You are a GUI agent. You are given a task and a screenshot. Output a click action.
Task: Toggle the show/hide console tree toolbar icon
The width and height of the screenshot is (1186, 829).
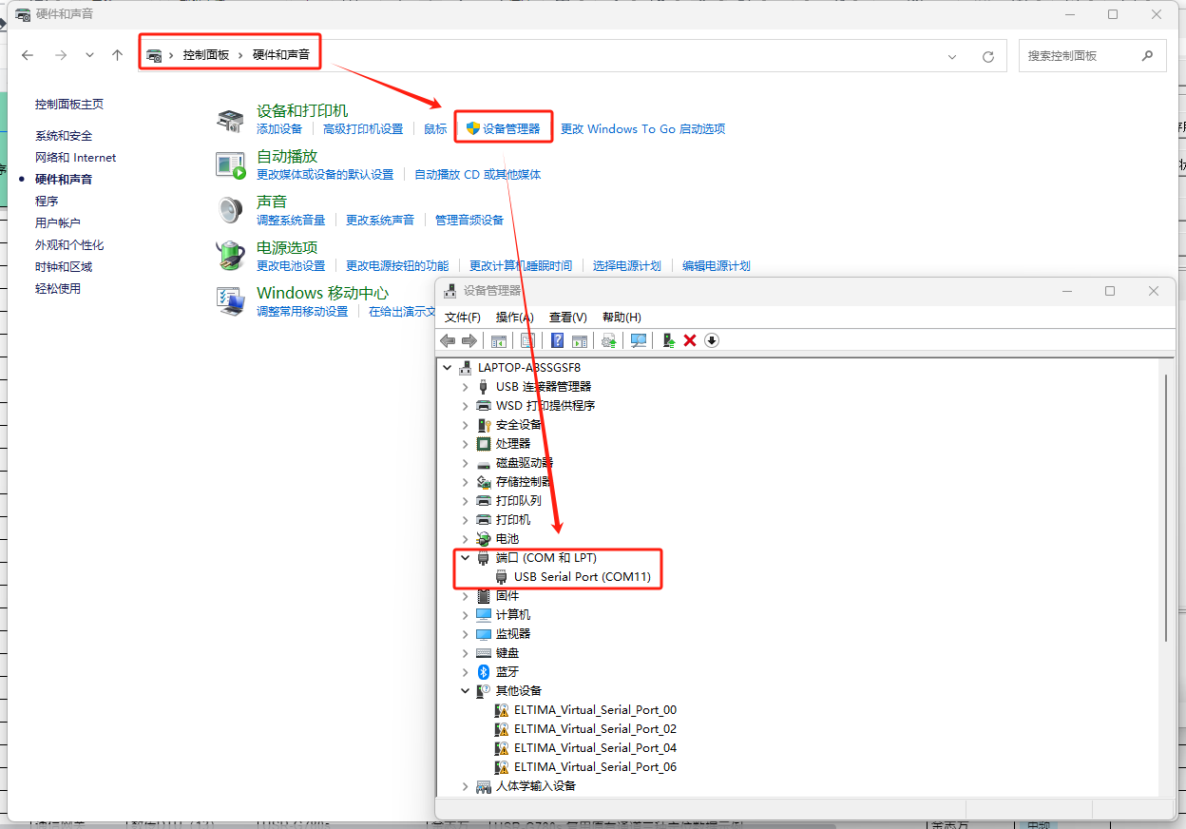coord(499,340)
